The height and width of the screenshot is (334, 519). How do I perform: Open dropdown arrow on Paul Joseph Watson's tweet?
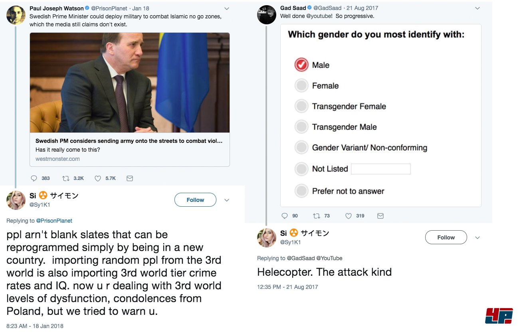point(227,8)
